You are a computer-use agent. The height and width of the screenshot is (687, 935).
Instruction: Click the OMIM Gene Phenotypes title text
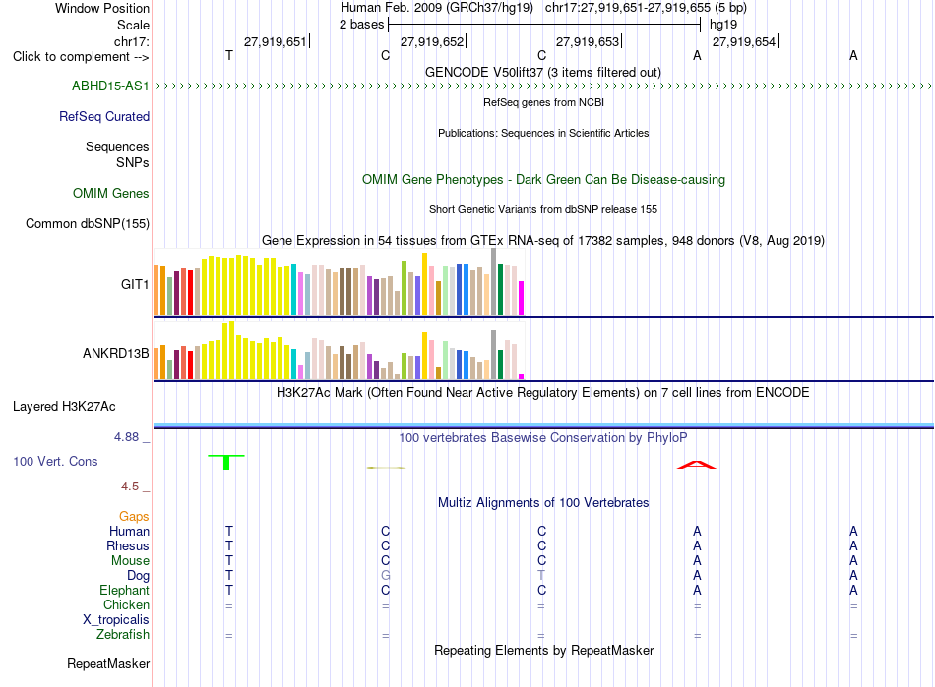pyautogui.click(x=543, y=179)
